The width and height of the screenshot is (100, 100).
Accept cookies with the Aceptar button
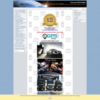(50, 98)
